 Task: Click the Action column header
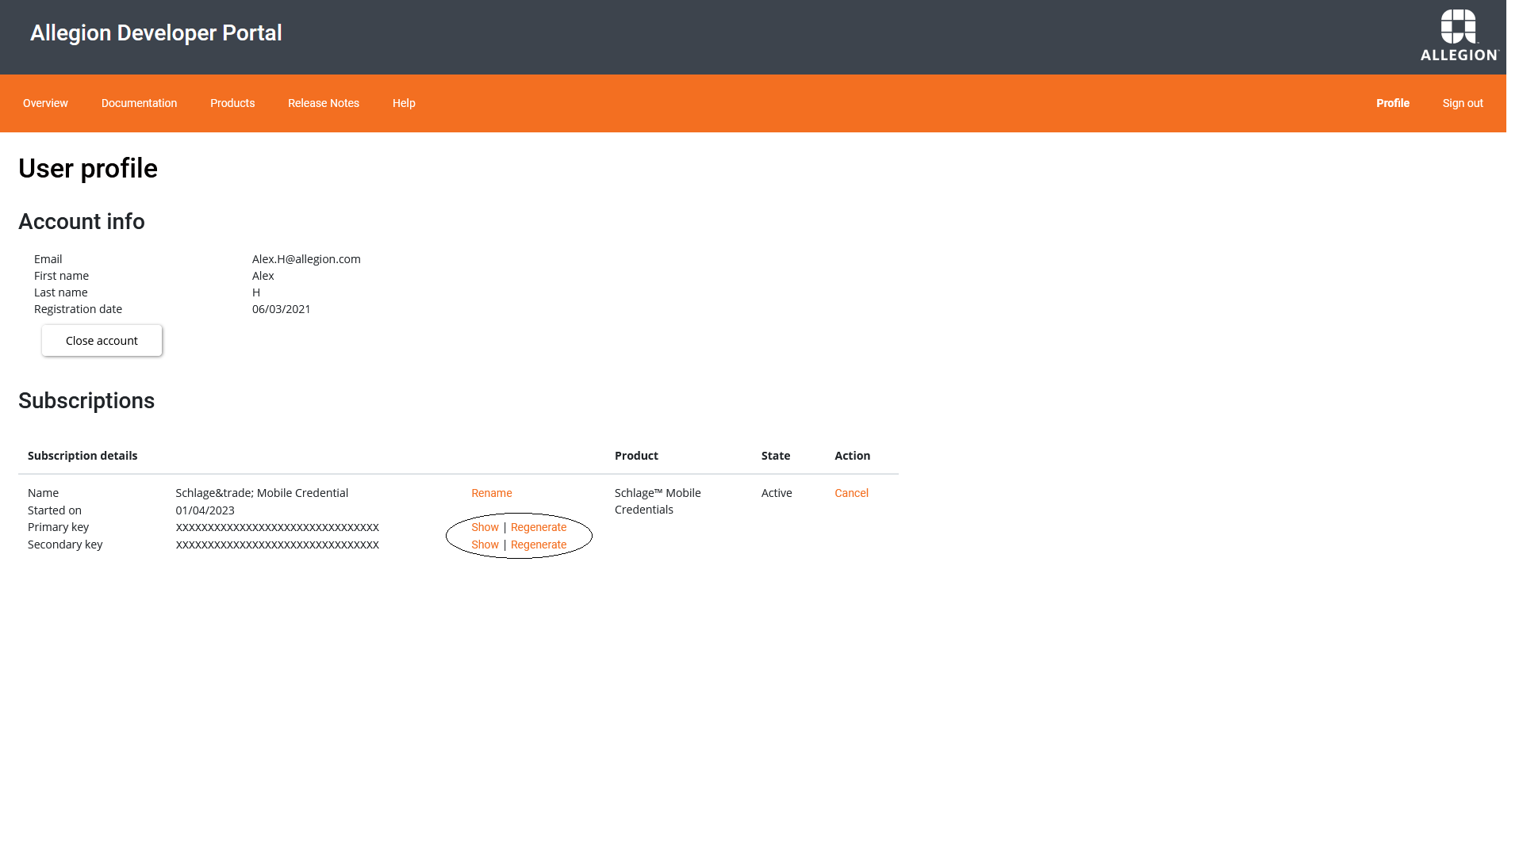click(852, 456)
